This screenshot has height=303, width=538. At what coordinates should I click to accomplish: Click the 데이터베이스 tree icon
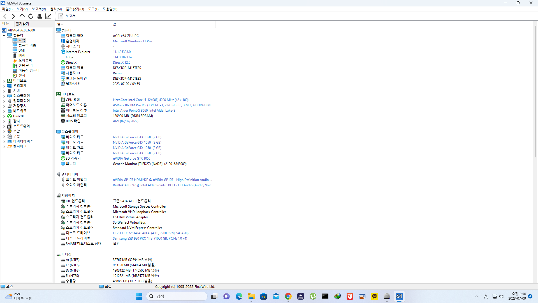[x=10, y=141]
